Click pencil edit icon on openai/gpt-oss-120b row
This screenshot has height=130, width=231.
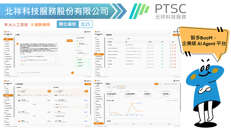coord(85,116)
